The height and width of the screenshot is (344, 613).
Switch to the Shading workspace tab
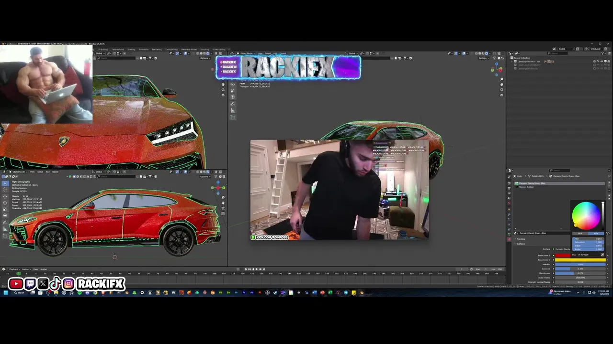coord(131,49)
